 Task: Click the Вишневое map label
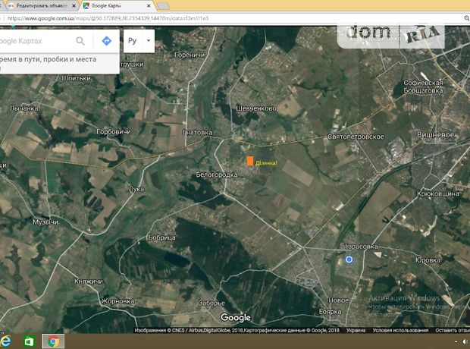tap(436, 135)
